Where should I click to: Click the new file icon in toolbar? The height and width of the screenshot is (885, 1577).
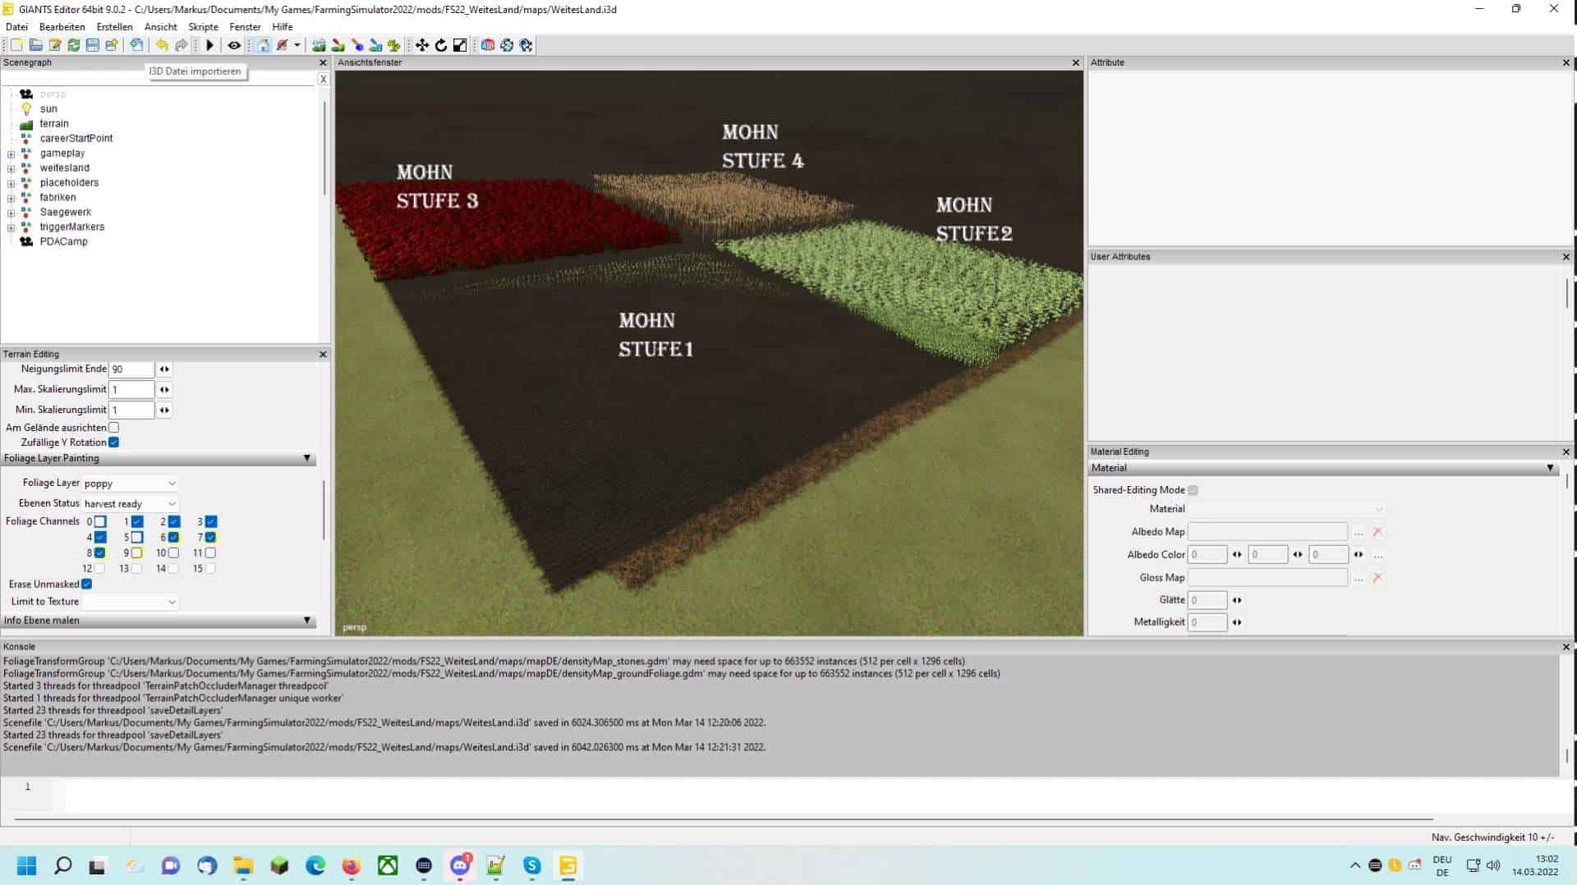click(16, 45)
